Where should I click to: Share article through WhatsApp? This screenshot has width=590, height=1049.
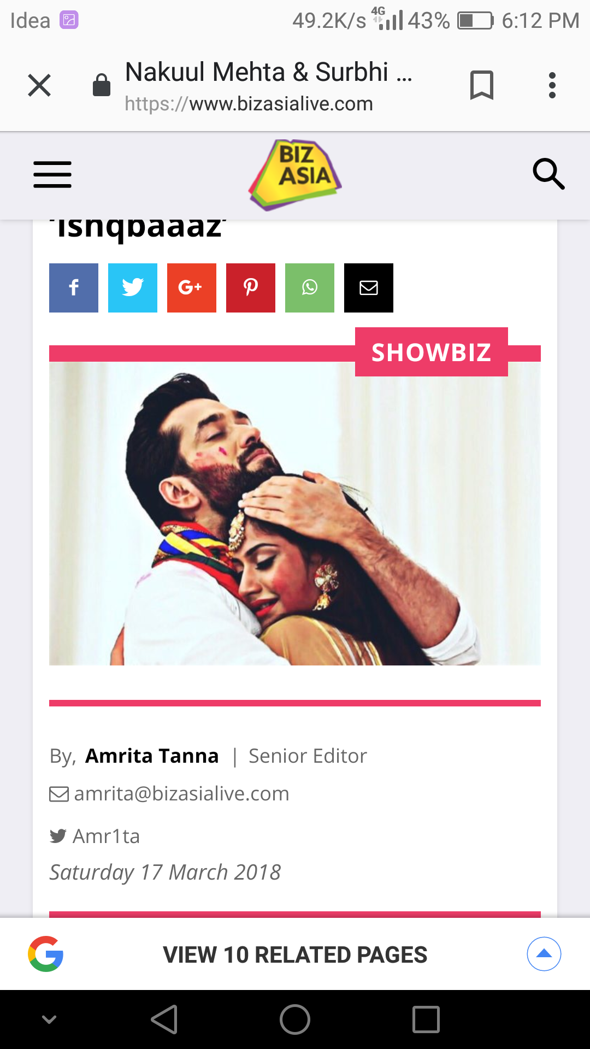pyautogui.click(x=310, y=288)
